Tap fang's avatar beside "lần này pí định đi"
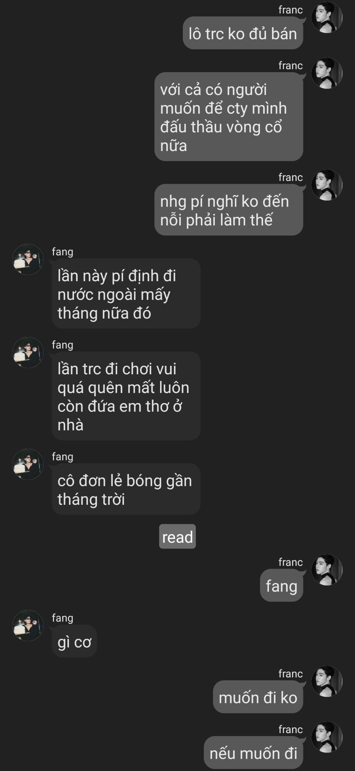Image resolution: width=355 pixels, height=771 pixels. (28, 259)
